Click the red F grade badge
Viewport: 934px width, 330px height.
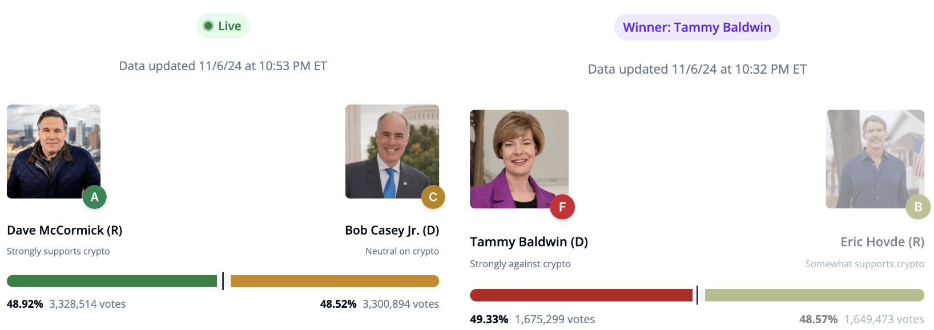562,207
